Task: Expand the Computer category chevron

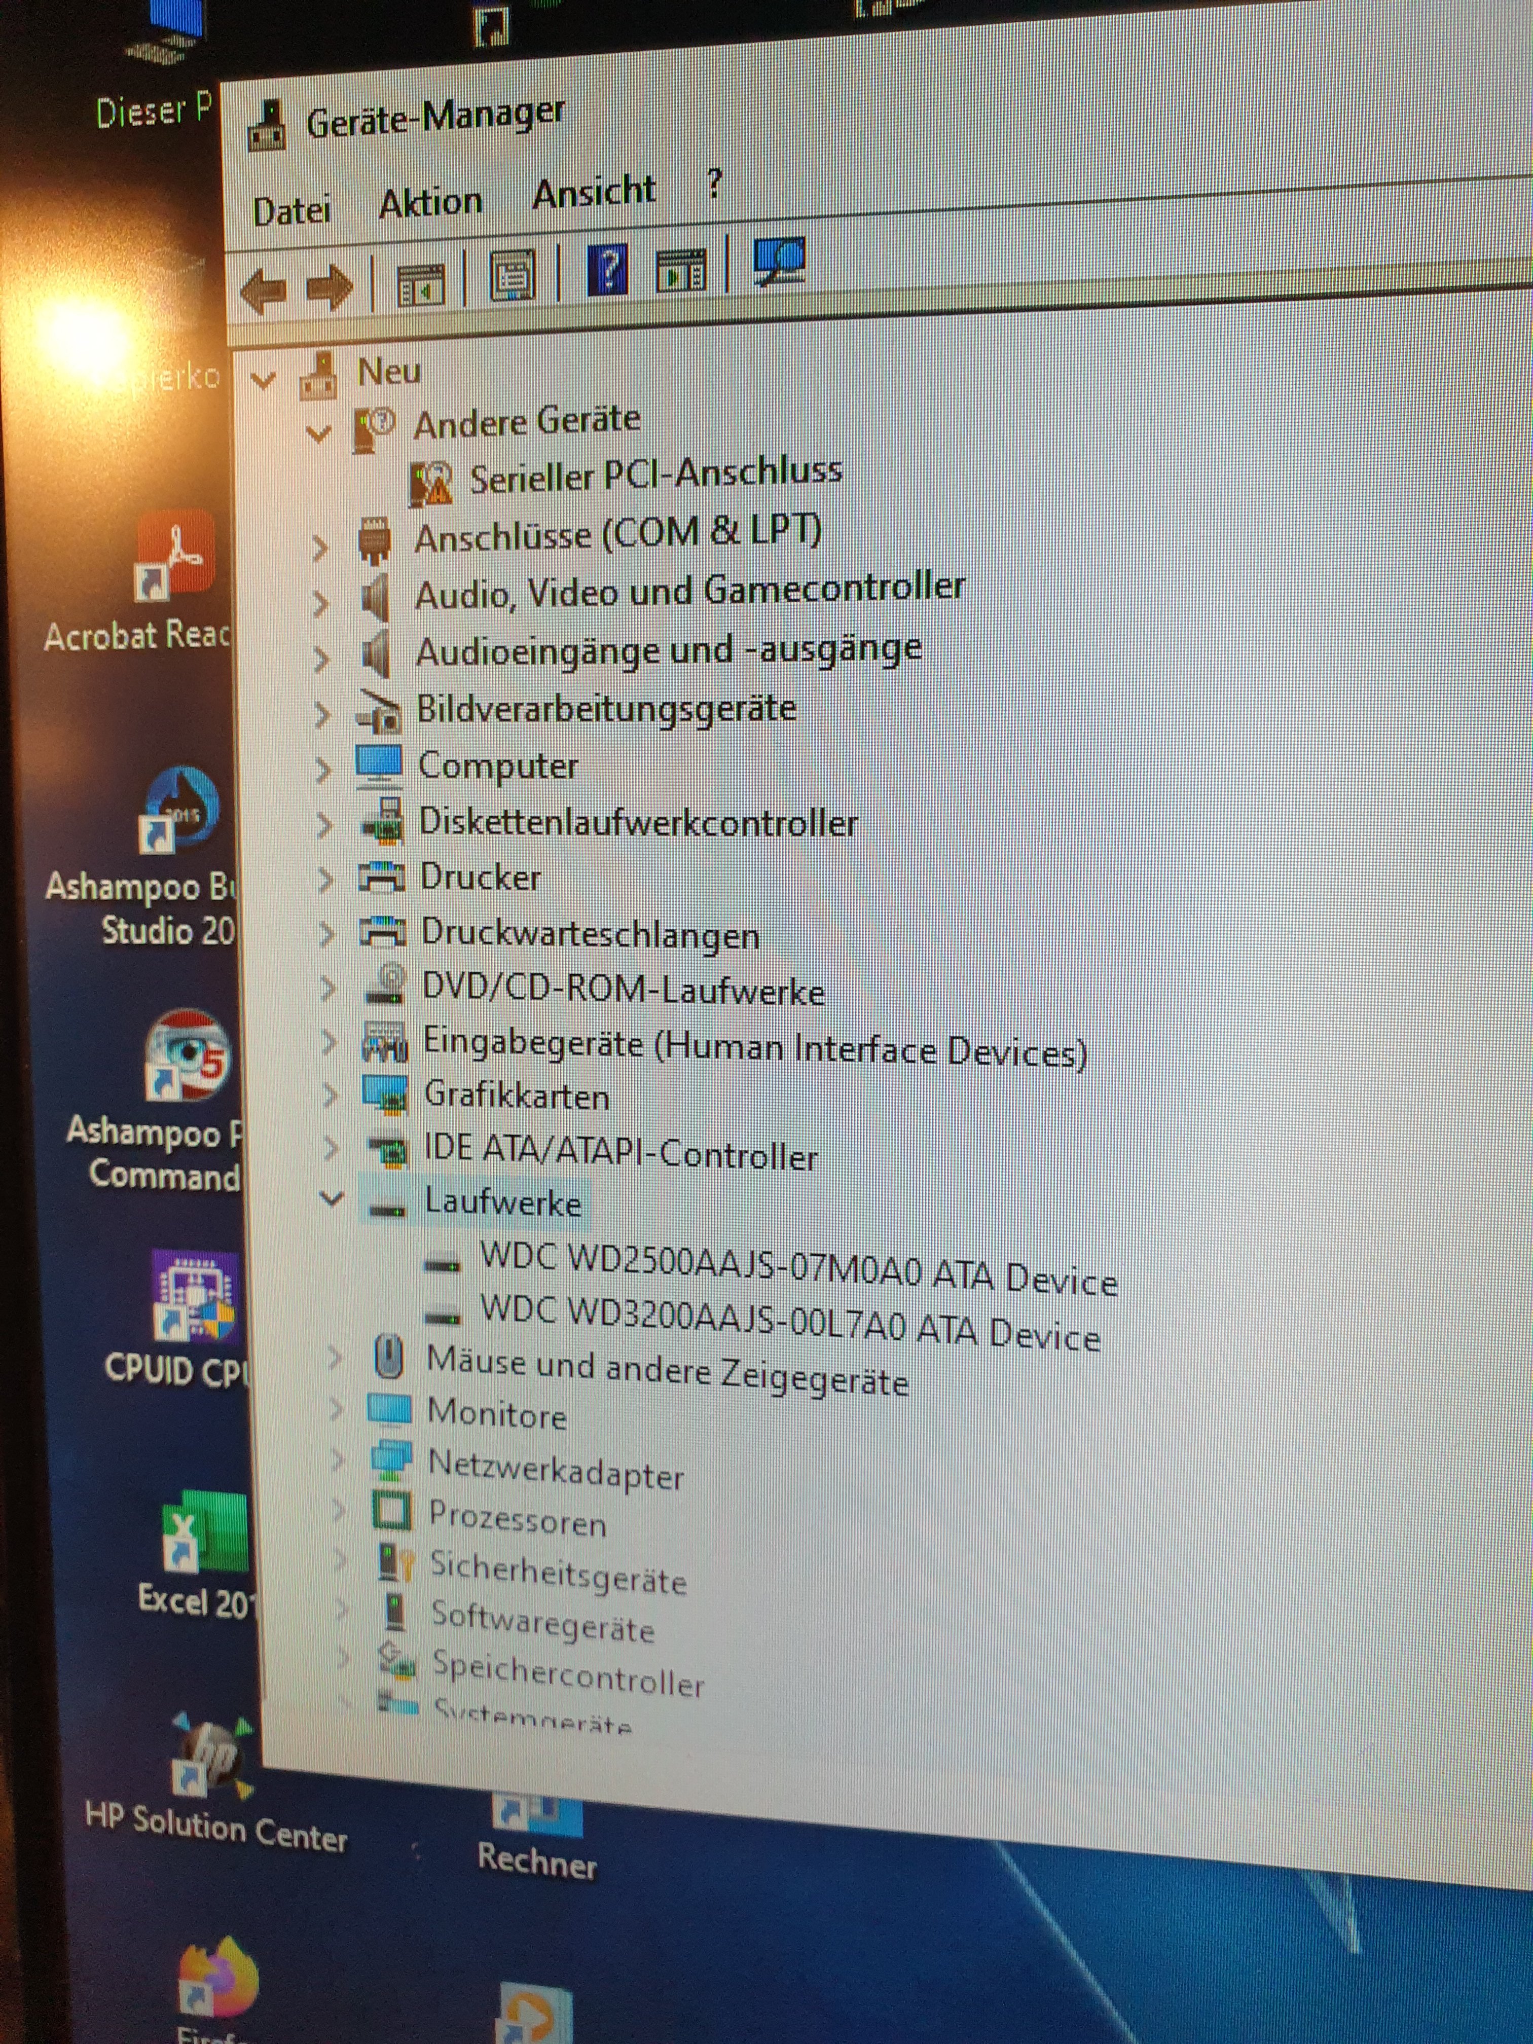Action: (322, 770)
